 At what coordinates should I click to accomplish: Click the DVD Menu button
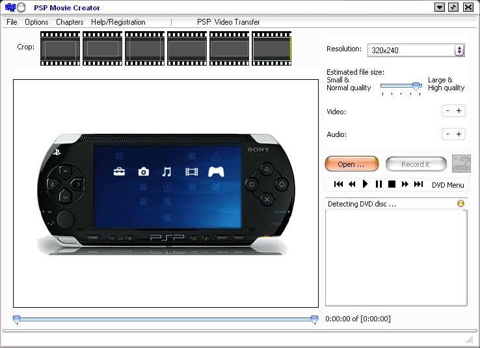pos(447,185)
